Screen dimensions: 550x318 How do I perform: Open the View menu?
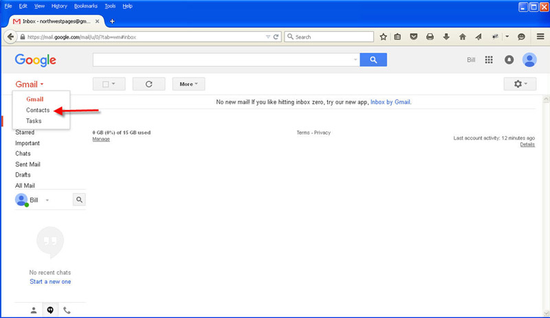tap(39, 6)
